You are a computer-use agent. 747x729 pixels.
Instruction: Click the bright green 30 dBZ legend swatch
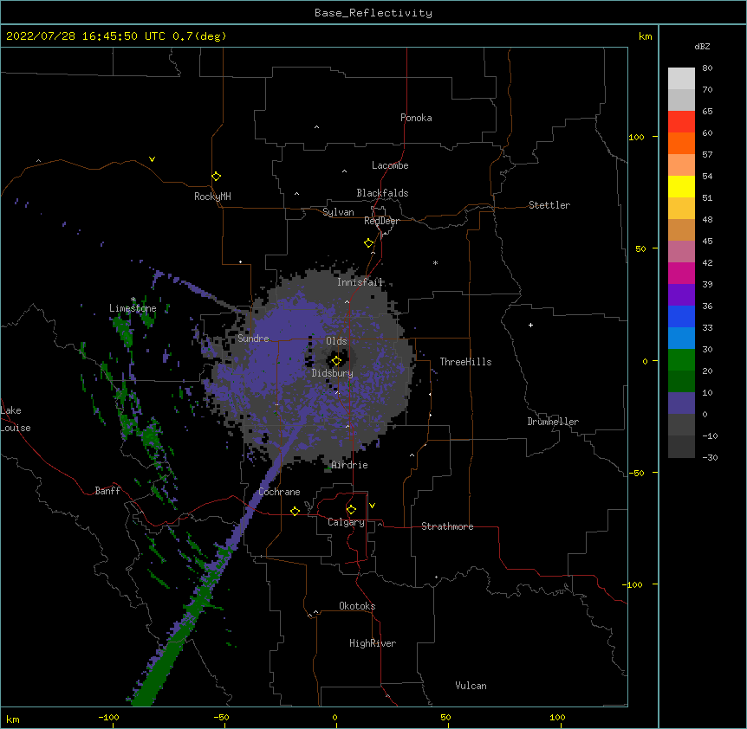tap(681, 360)
